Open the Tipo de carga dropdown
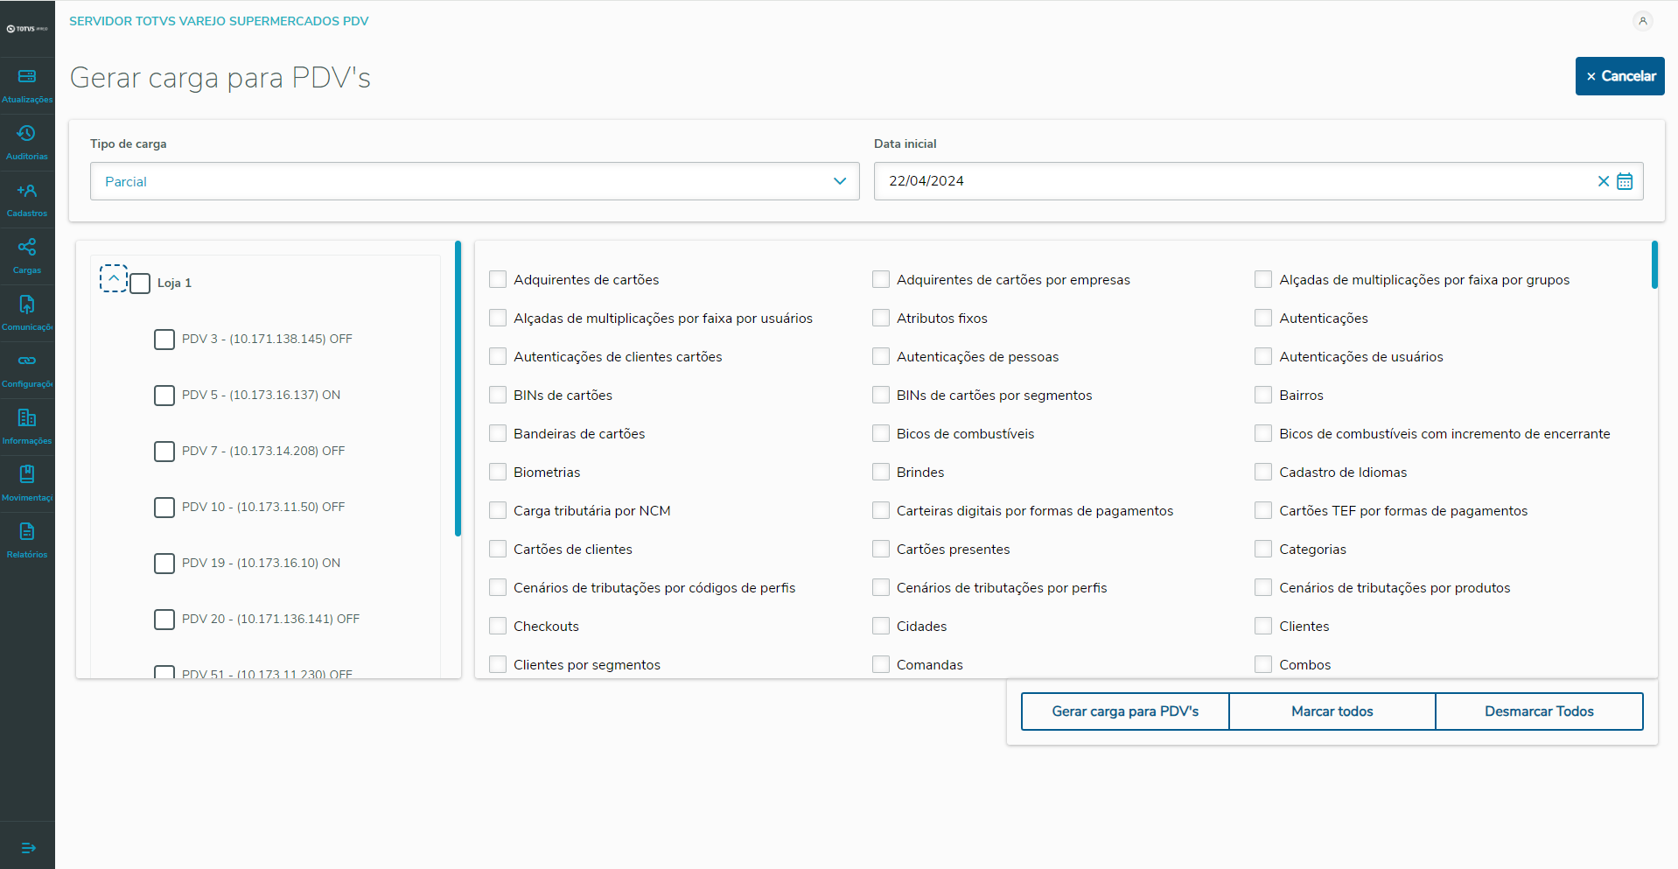The height and width of the screenshot is (869, 1678). (474, 181)
